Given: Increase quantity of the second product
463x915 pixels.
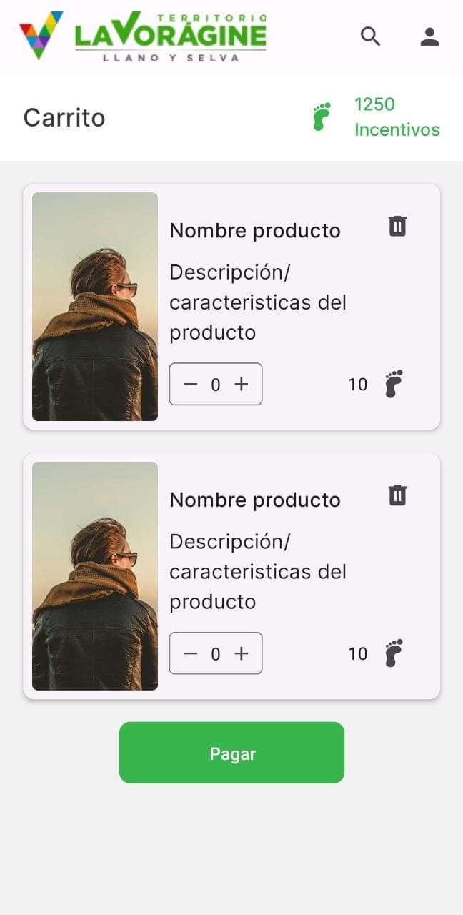Looking at the screenshot, I should (x=242, y=653).
